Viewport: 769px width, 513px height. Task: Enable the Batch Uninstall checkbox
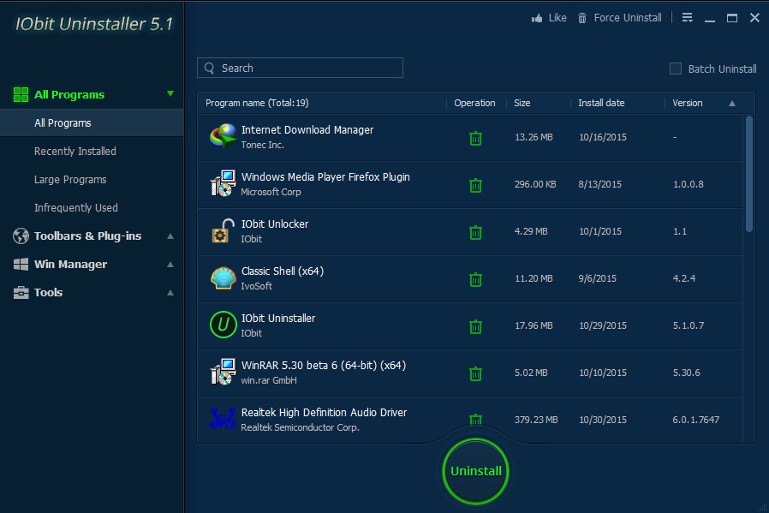tap(676, 69)
